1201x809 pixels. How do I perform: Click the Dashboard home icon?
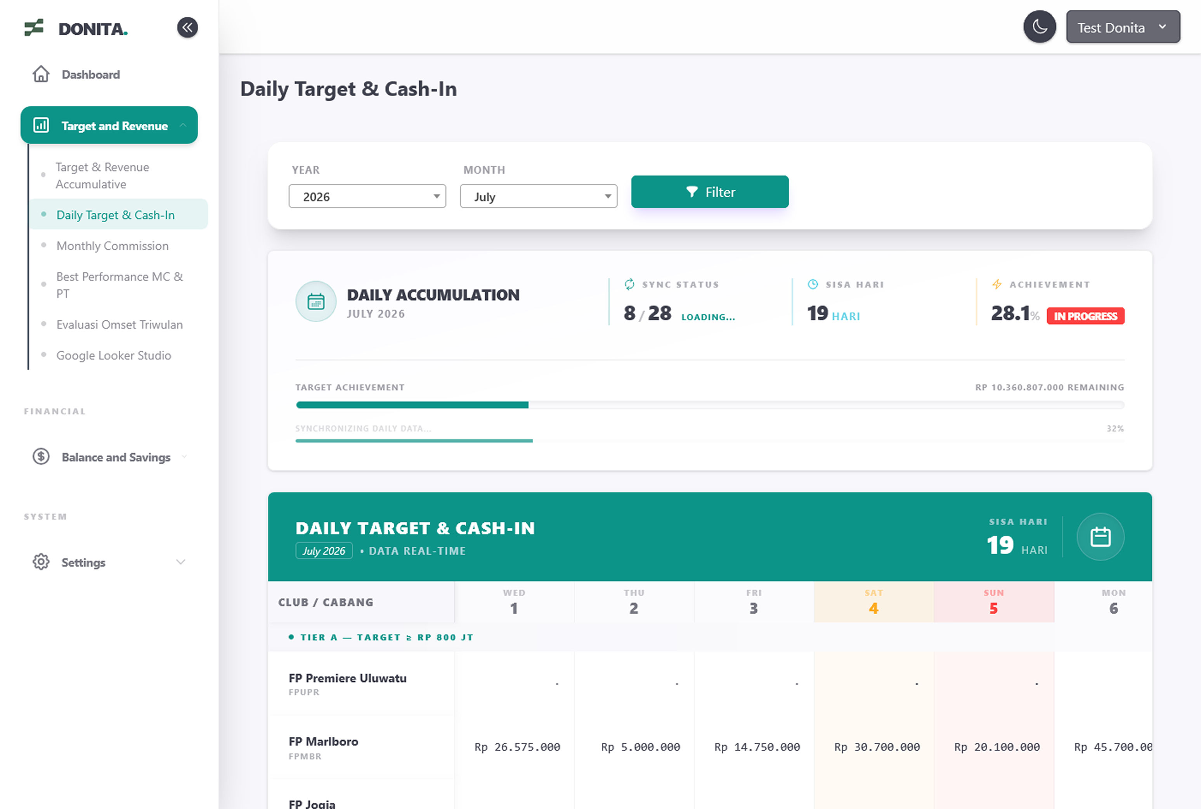click(x=41, y=74)
